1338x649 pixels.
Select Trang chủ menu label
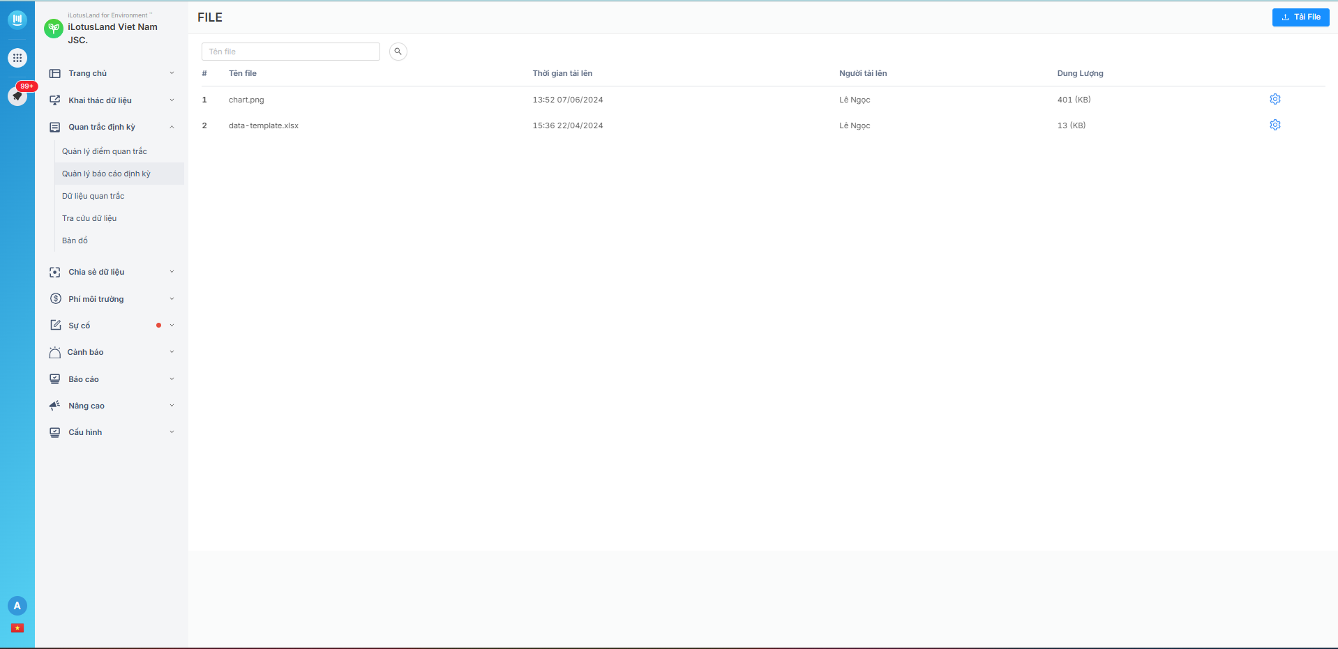click(88, 73)
